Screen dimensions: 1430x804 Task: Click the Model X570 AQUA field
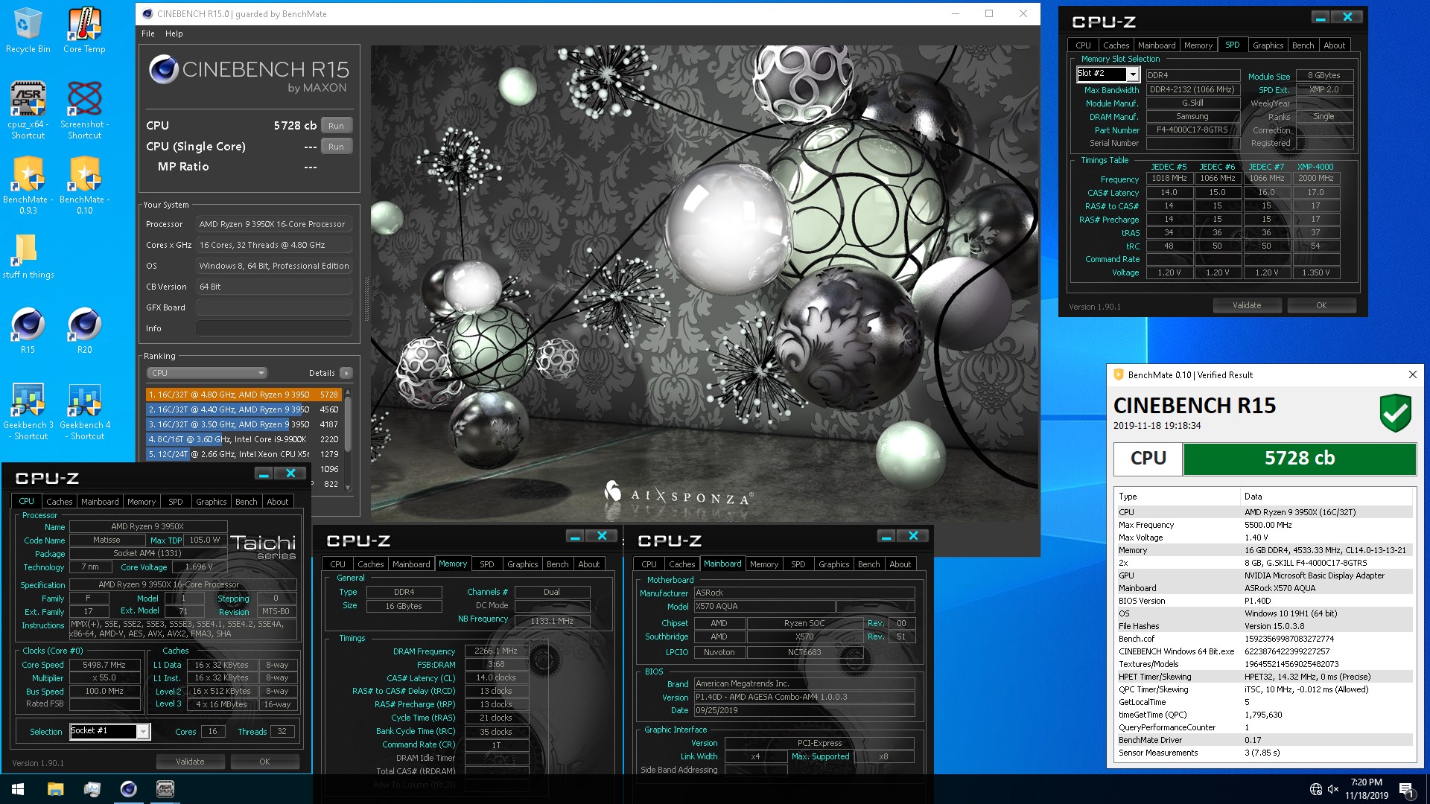(764, 607)
